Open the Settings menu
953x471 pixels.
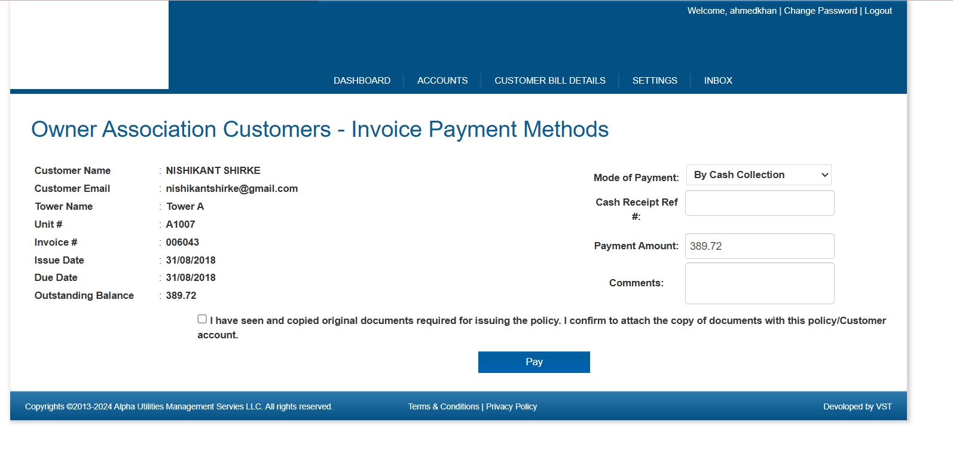[x=655, y=81]
